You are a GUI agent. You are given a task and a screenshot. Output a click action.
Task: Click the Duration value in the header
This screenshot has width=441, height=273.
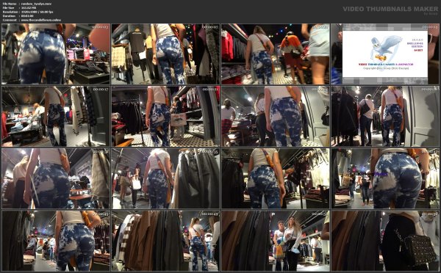(x=27, y=16)
